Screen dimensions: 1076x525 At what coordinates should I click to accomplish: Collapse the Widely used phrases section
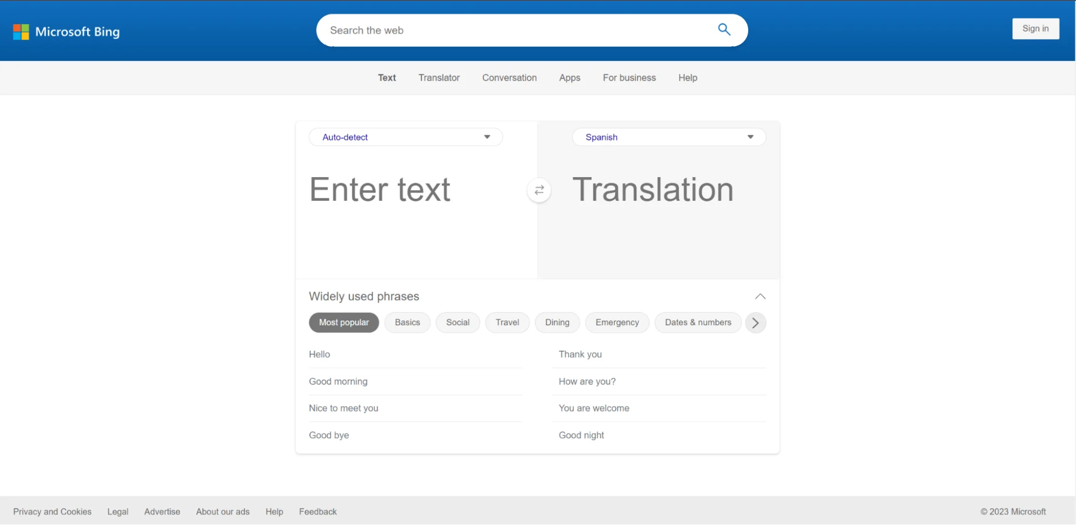click(760, 297)
